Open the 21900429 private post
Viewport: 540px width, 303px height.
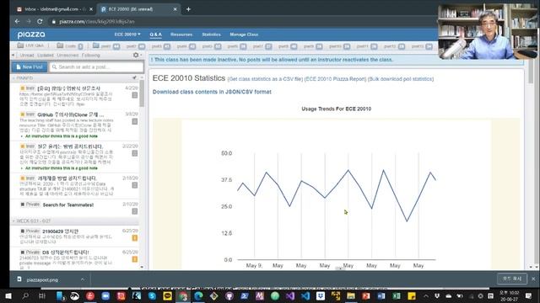(x=75, y=236)
